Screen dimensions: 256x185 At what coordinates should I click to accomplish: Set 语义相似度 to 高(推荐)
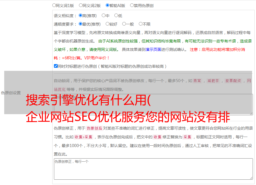point(80,15)
